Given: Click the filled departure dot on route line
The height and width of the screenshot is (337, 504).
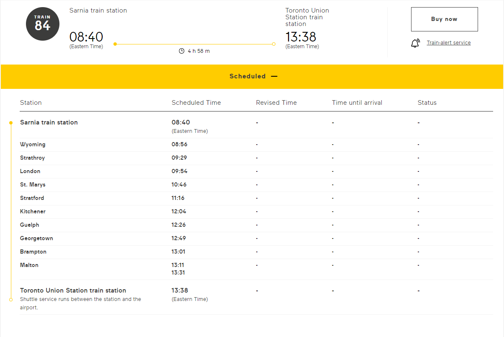Looking at the screenshot, I should [115, 44].
